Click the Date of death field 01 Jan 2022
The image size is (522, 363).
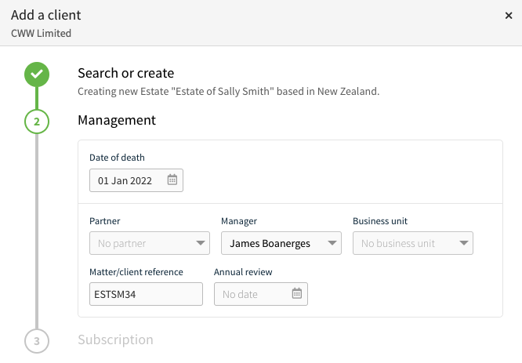coord(136,180)
